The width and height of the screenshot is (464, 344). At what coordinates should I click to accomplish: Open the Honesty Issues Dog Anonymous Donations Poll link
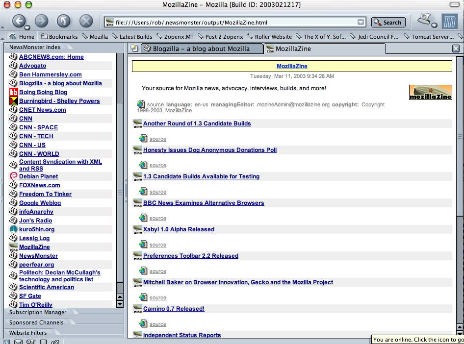pyautogui.click(x=210, y=150)
